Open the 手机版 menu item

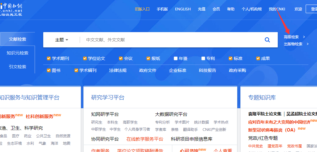tap(162, 9)
